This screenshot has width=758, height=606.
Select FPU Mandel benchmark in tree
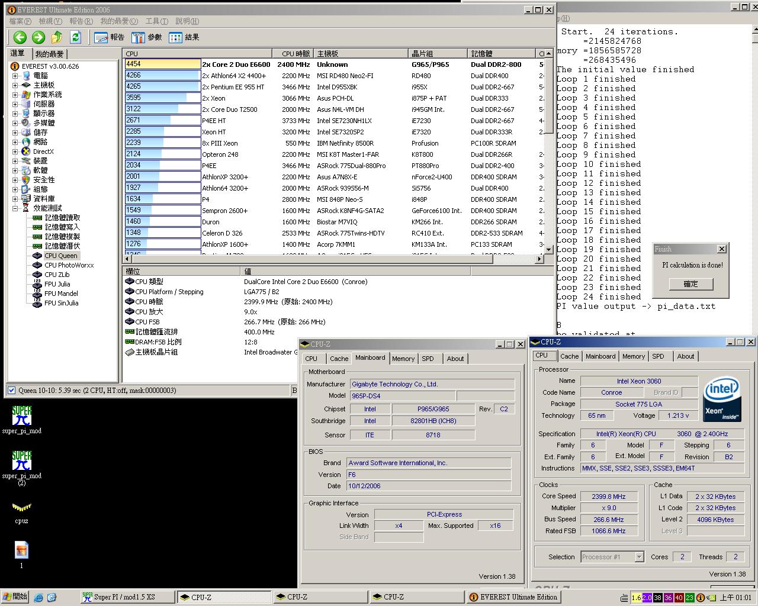(x=56, y=294)
